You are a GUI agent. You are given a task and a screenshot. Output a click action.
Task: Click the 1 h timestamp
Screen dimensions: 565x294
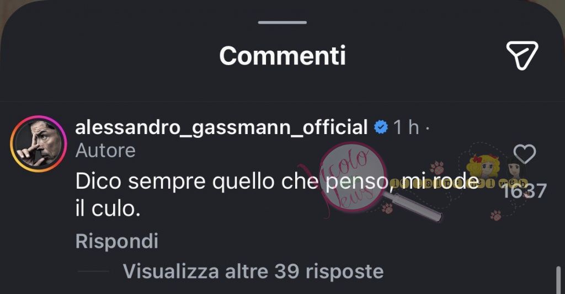406,127
